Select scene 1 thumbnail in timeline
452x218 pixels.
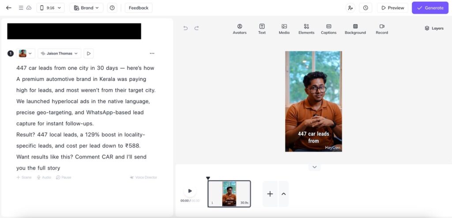pos(229,193)
